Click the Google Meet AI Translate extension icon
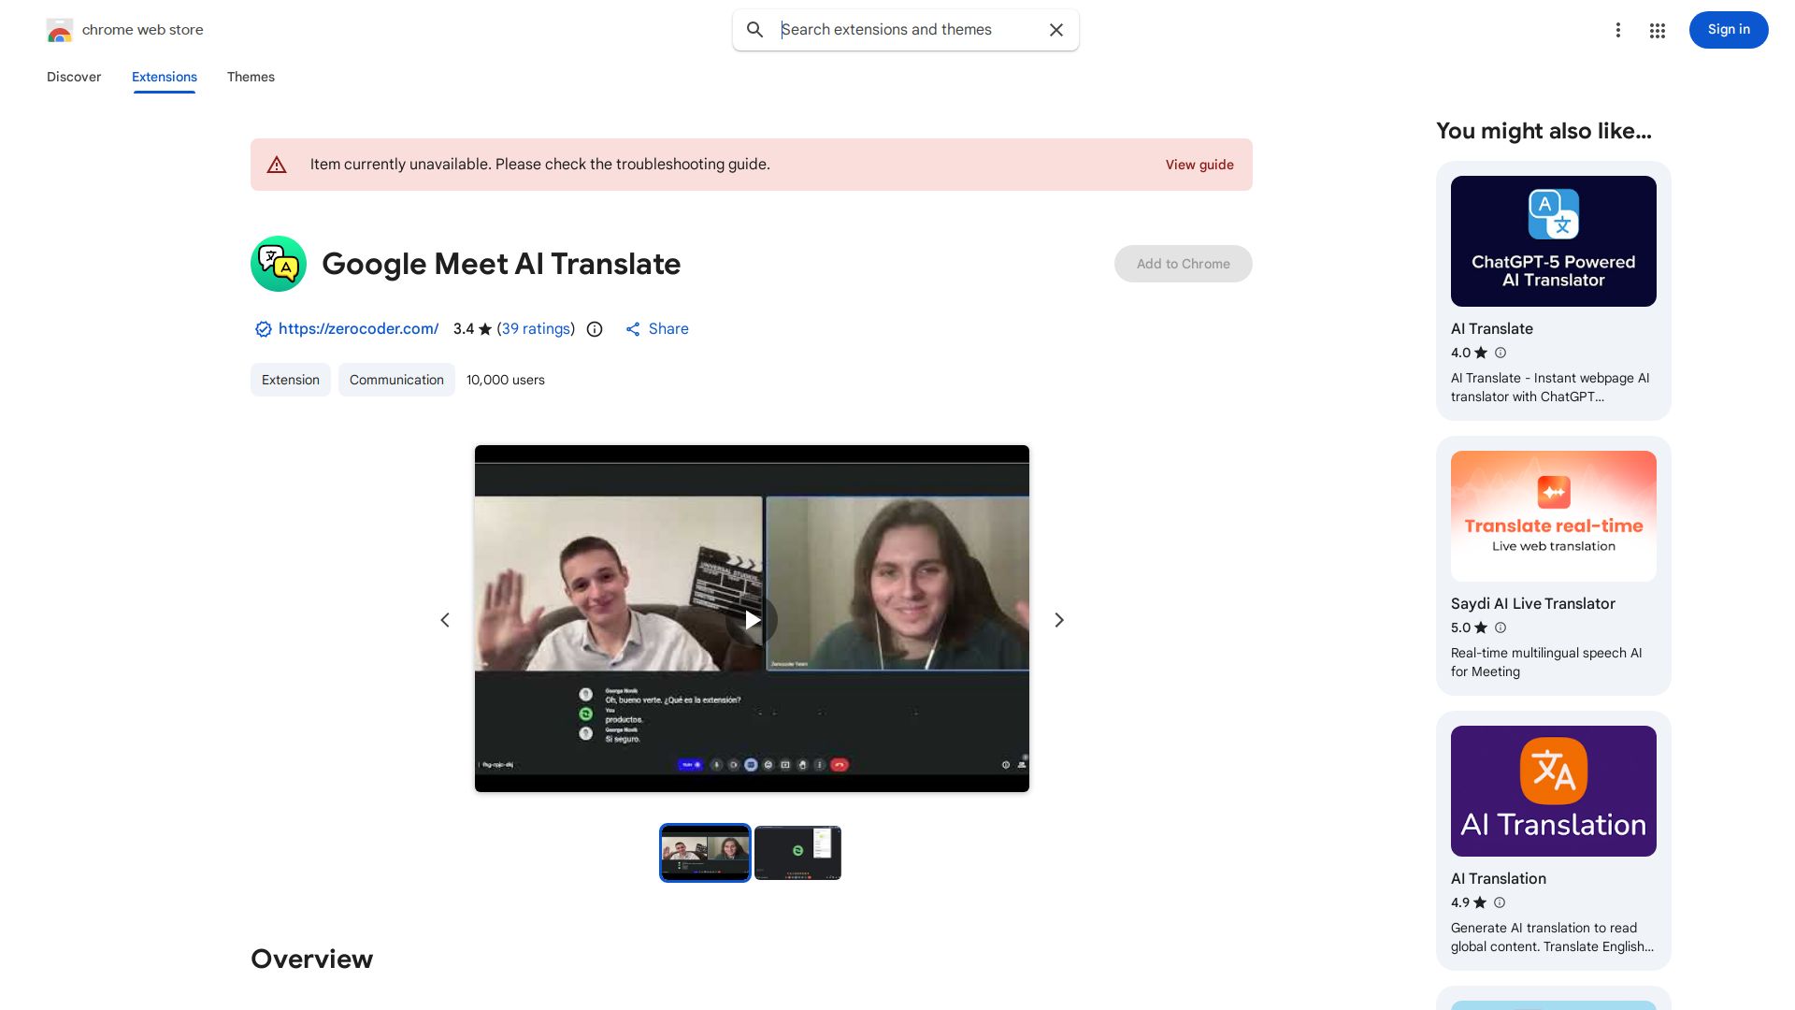The width and height of the screenshot is (1795, 1010). click(278, 264)
